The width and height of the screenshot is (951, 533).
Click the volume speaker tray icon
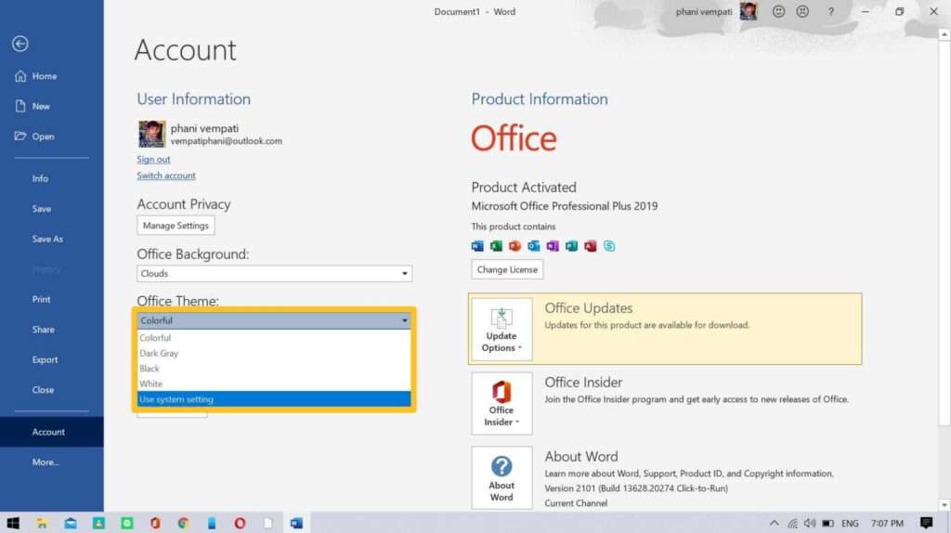click(x=810, y=523)
